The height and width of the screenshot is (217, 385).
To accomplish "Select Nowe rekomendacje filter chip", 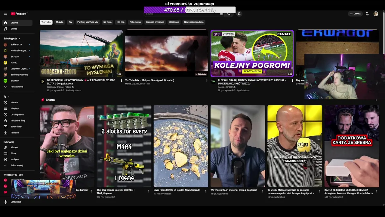I will pos(194,22).
